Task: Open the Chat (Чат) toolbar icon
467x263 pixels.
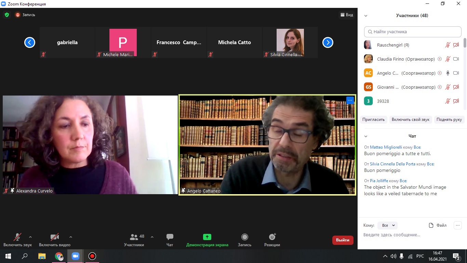Action: point(170,237)
